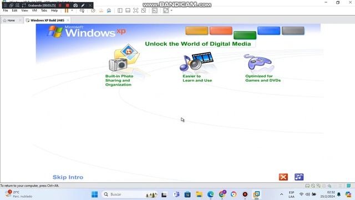
Task: Open the File menu
Action: (x=6, y=11)
